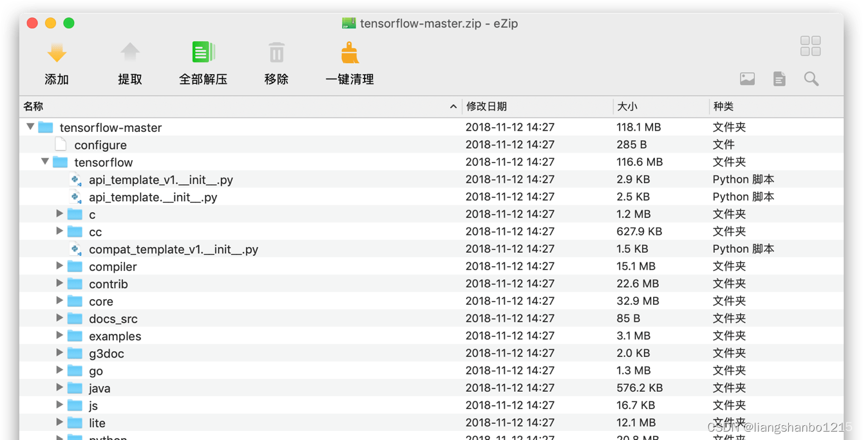Open document preview icon in toolbar
This screenshot has width=863, height=440.
(779, 79)
